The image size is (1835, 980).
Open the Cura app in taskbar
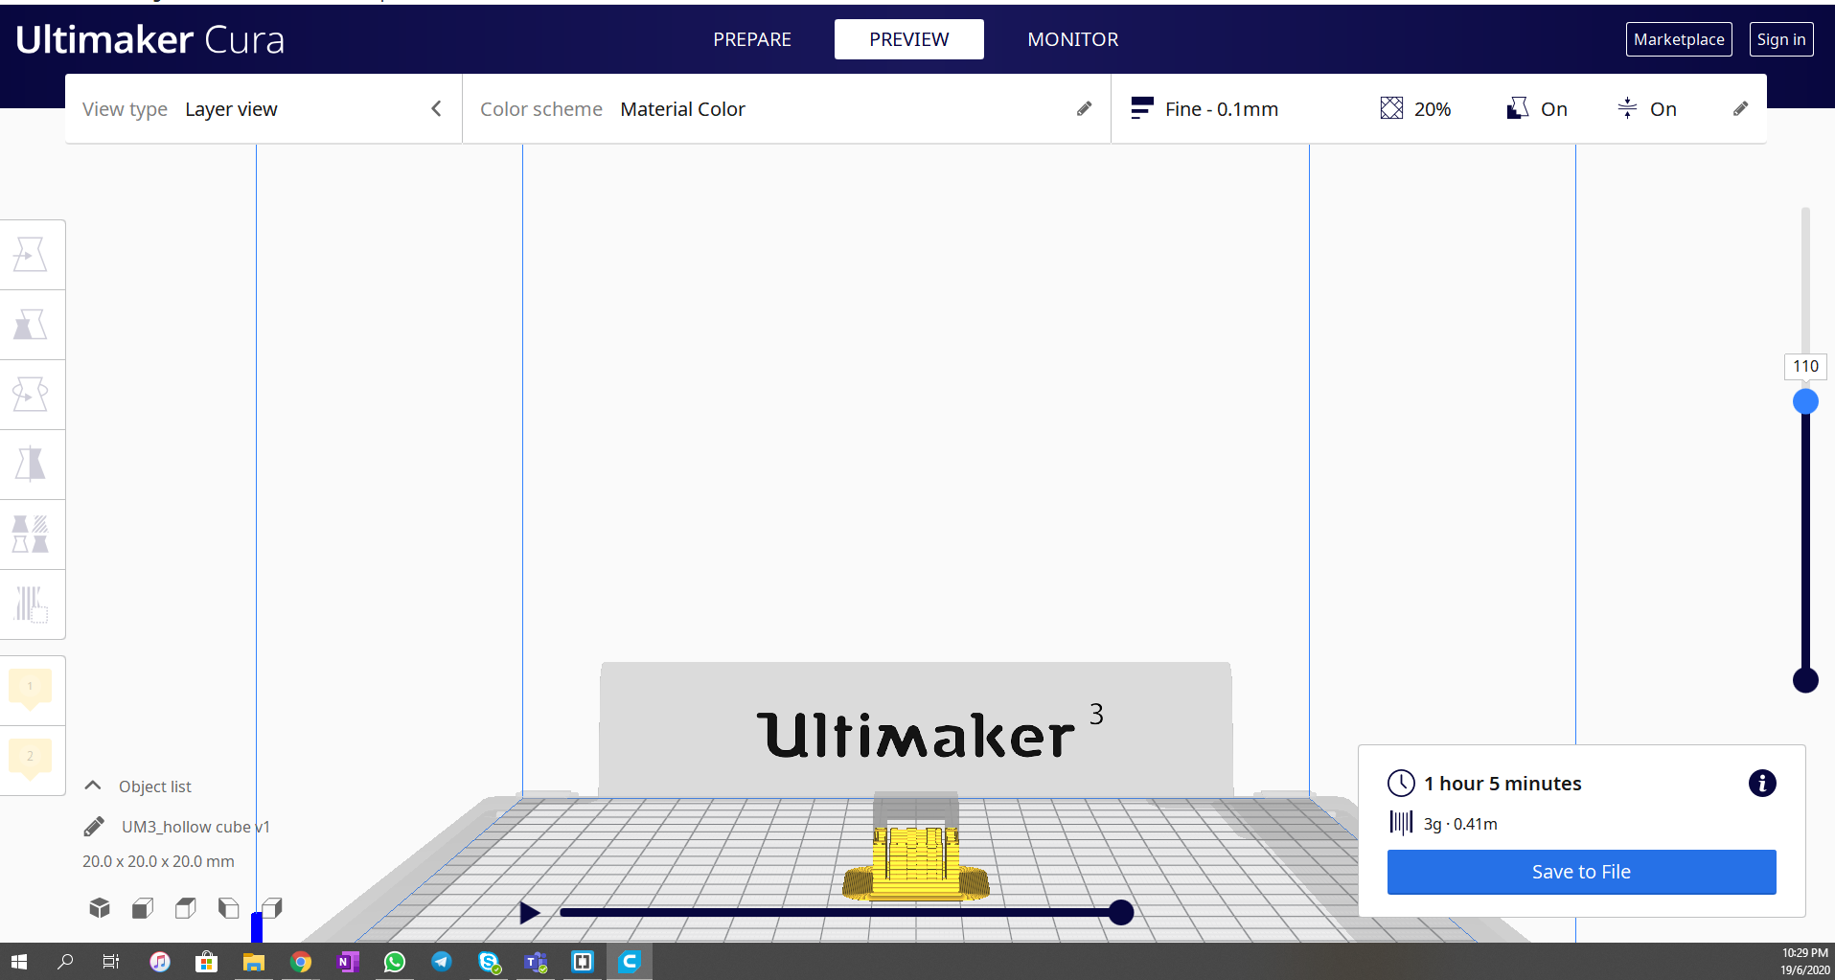pos(630,962)
